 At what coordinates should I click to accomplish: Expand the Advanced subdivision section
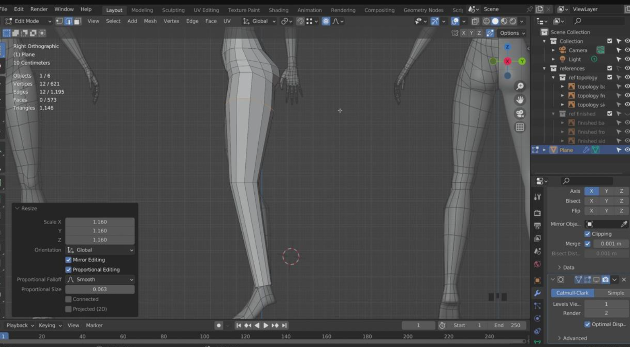572,338
